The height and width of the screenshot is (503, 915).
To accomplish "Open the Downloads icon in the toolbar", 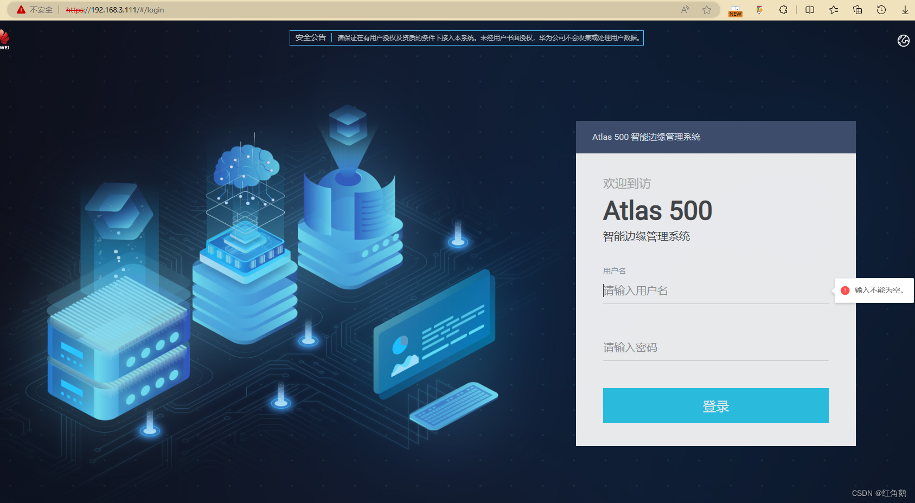I will 905,10.
